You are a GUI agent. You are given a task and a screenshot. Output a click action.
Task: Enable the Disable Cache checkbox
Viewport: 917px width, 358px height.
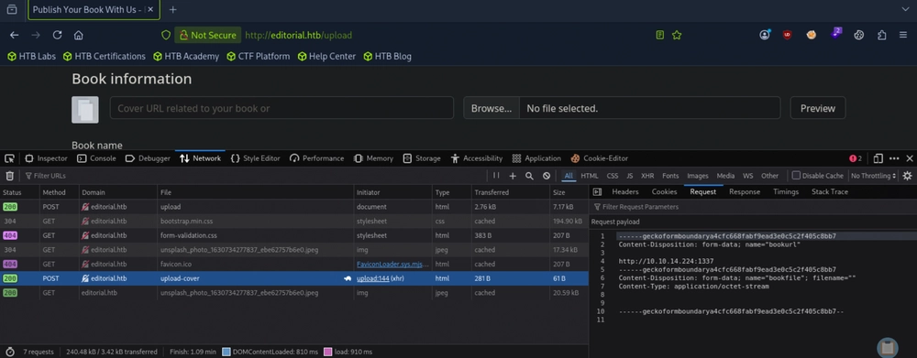pos(796,175)
